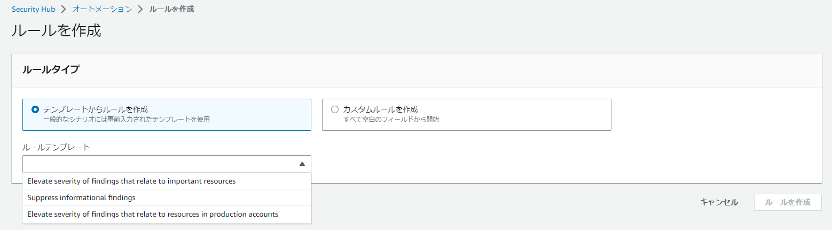Pick Elevate severity for production accounts option
This screenshot has height=230, width=832.
click(153, 214)
